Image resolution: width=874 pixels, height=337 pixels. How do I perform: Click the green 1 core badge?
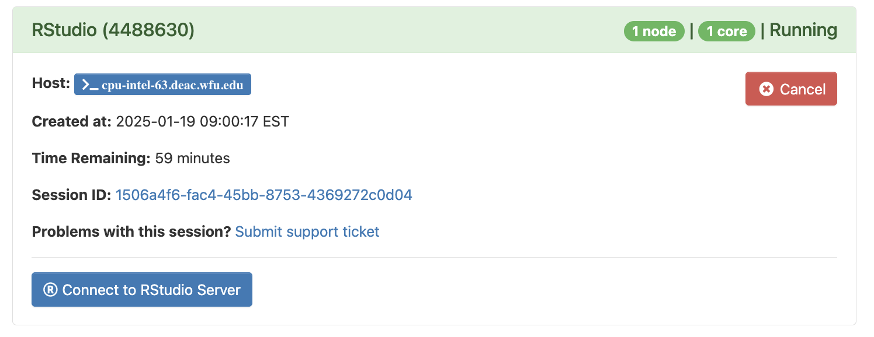(727, 31)
